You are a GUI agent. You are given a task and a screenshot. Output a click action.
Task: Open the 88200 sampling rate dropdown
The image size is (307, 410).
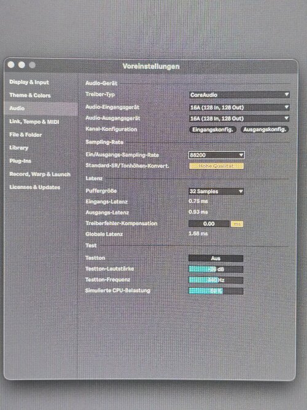click(x=216, y=155)
